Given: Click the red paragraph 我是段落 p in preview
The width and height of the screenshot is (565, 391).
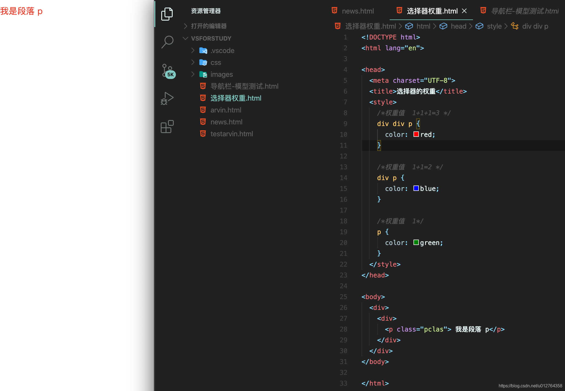Looking at the screenshot, I should (x=21, y=11).
